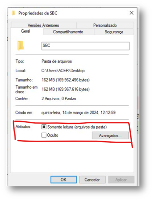This screenshot has height=200, width=153.
Task: Open the Personalizado tab
Action: click(x=105, y=25)
